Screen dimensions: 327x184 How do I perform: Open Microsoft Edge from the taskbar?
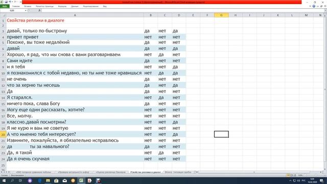40,180
